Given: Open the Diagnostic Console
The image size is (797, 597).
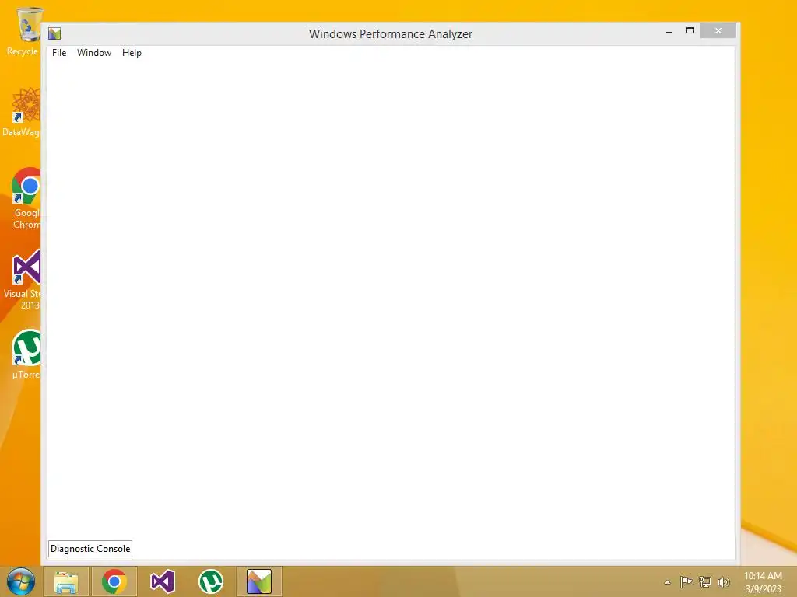Looking at the screenshot, I should click(x=90, y=549).
